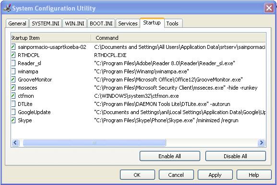Uncheck the sainpormacio-usaprtkoeba-02 startup item
The height and width of the screenshot is (185, 277).
[13, 47]
